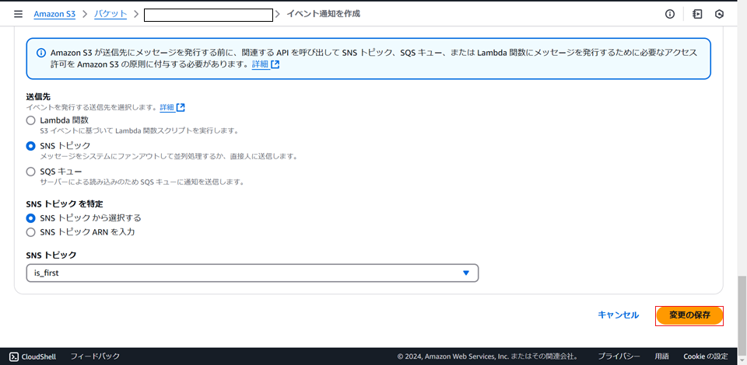Click the 変更の保存 button
The height and width of the screenshot is (365, 747).
tap(689, 315)
